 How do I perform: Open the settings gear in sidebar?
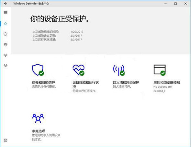click(6, 140)
